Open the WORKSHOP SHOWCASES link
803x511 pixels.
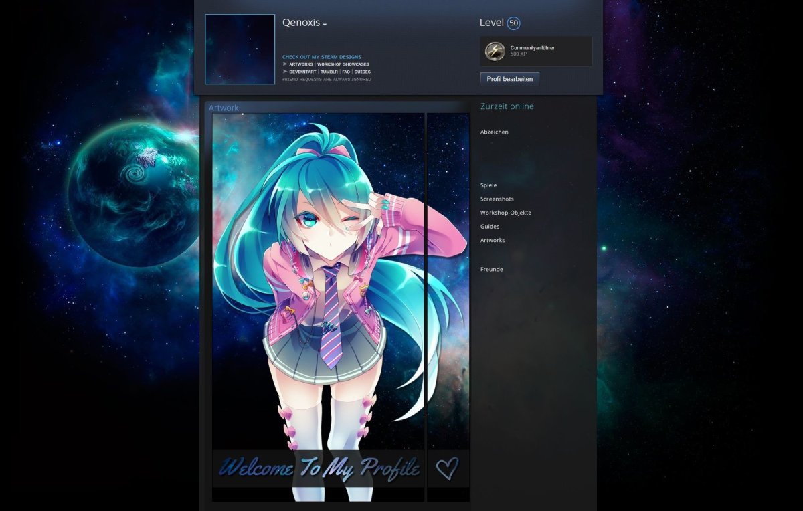coord(343,64)
